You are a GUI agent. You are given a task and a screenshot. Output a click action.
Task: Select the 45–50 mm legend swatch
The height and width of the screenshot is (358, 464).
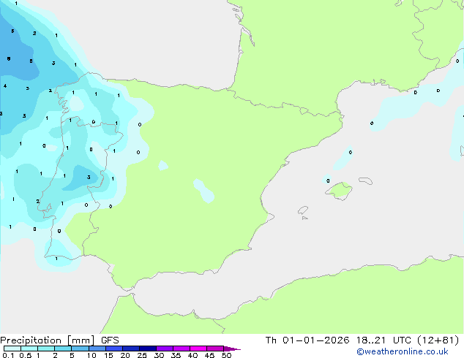215,349
